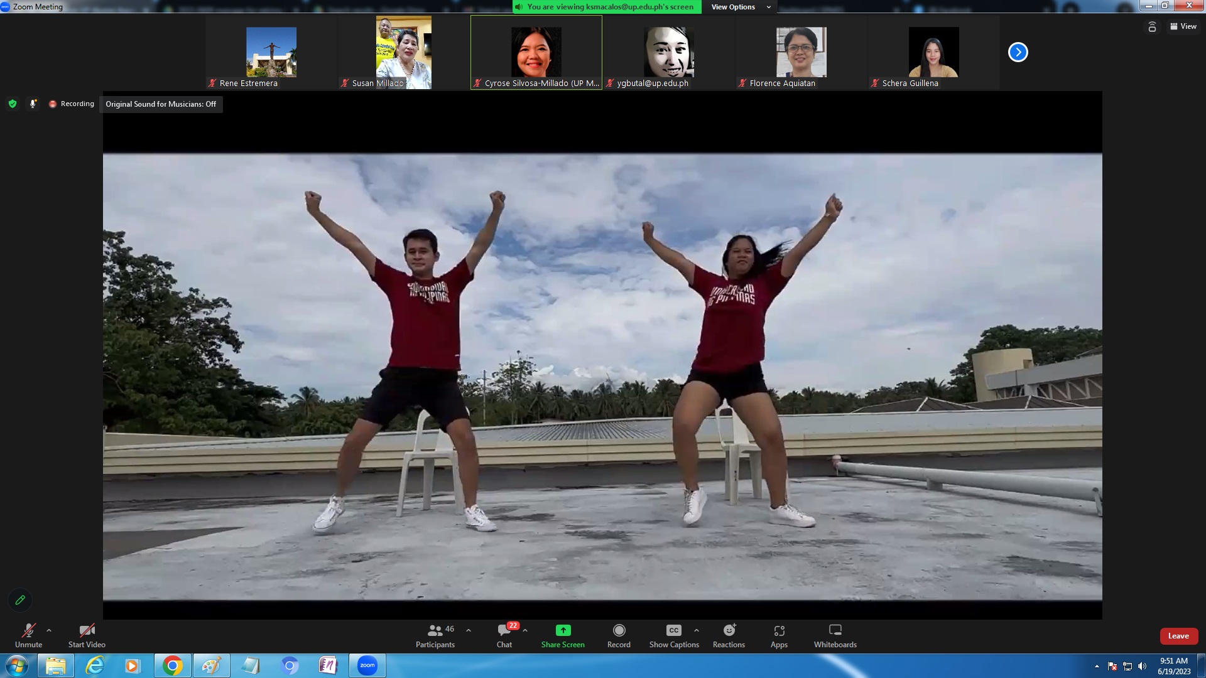Click the Chromium-style blue taskbar icon

(290, 665)
